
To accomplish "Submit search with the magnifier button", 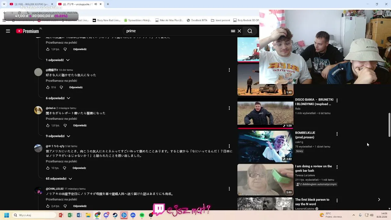I will point(250,31).
